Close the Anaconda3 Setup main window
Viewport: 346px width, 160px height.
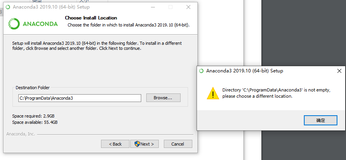188,7
